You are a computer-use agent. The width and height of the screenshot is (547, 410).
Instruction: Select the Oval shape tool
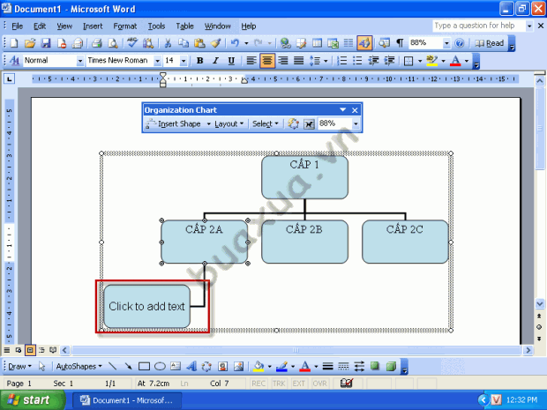click(160, 366)
